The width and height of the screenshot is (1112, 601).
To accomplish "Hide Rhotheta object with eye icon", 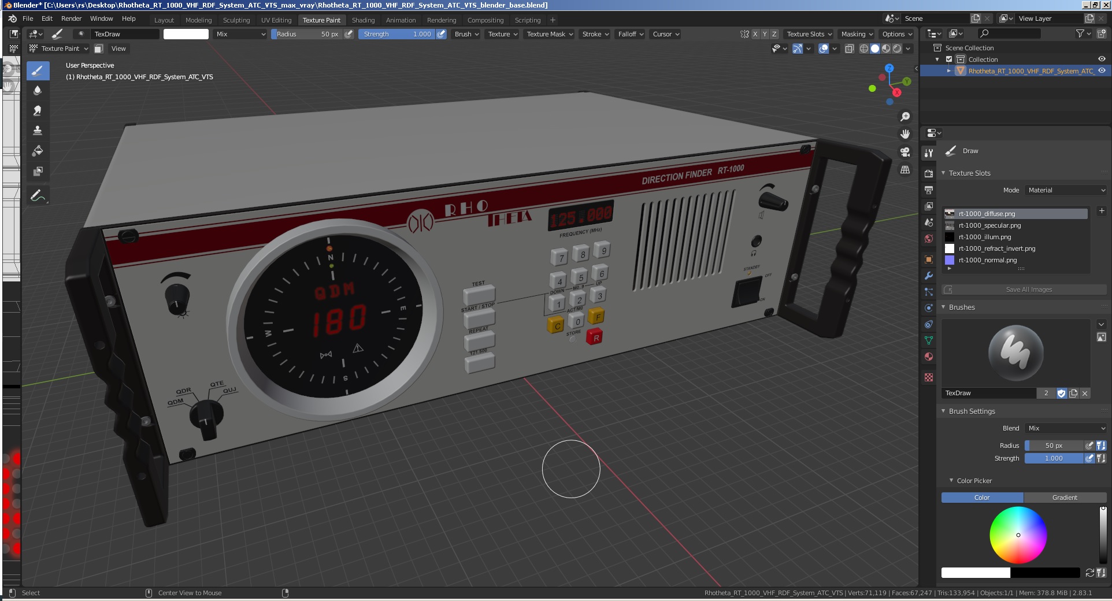I will click(x=1102, y=71).
